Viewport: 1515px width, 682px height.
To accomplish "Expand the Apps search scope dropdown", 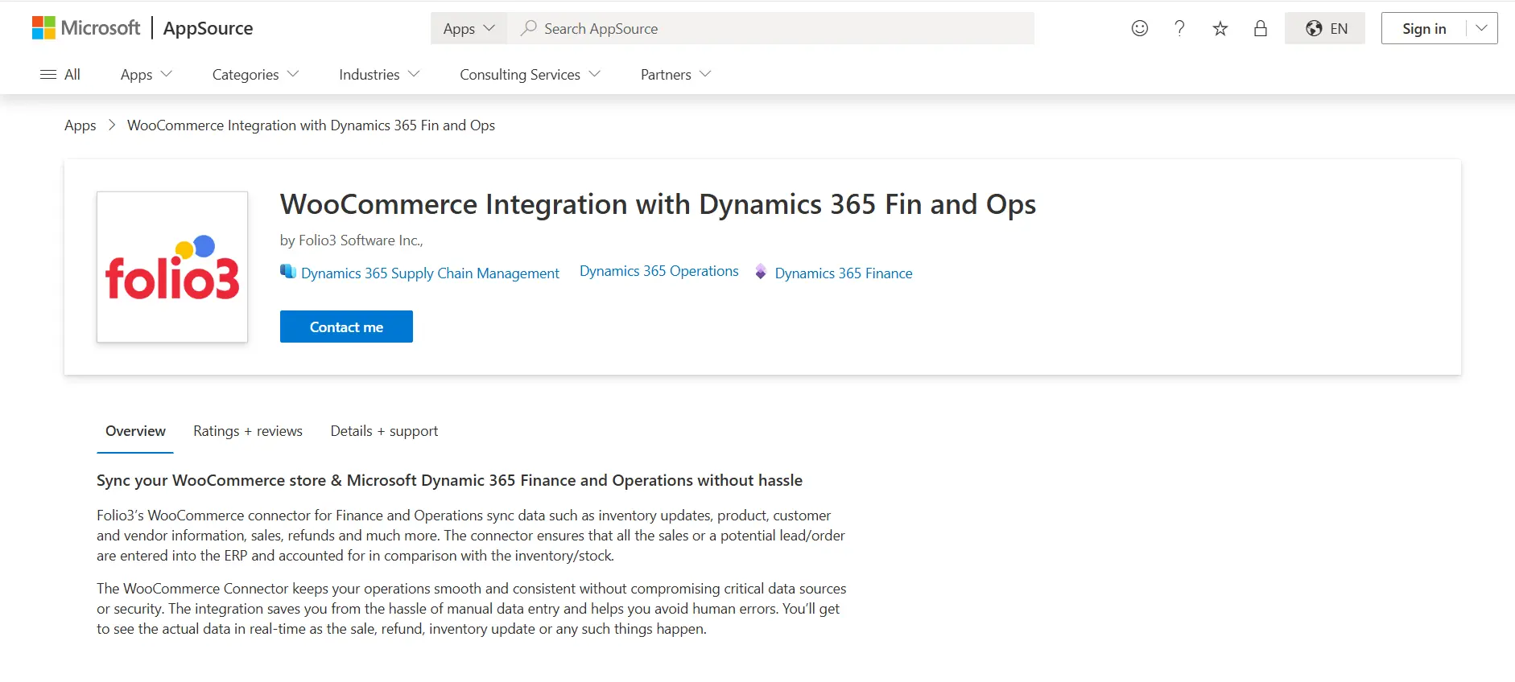I will click(x=469, y=29).
